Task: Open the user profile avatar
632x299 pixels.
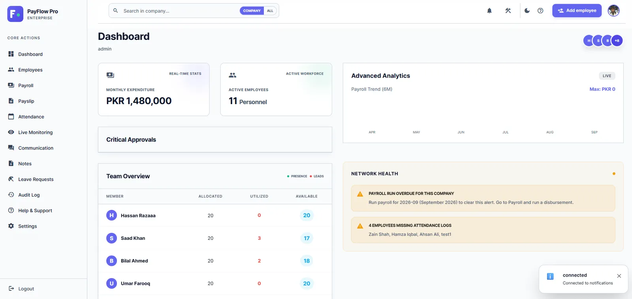Action: tap(613, 11)
